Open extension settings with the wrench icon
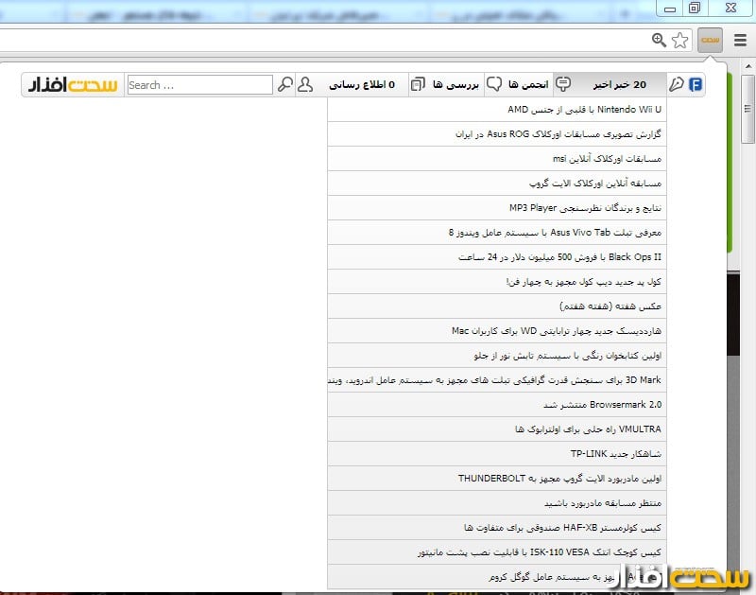This screenshot has width=756, height=595. point(675,84)
